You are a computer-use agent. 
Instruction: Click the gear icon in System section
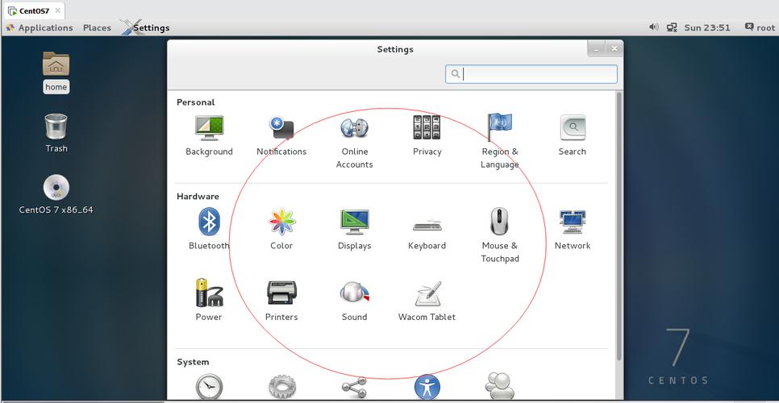pyautogui.click(x=281, y=388)
